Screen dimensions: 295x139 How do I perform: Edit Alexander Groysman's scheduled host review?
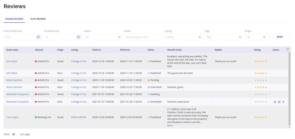279,102
